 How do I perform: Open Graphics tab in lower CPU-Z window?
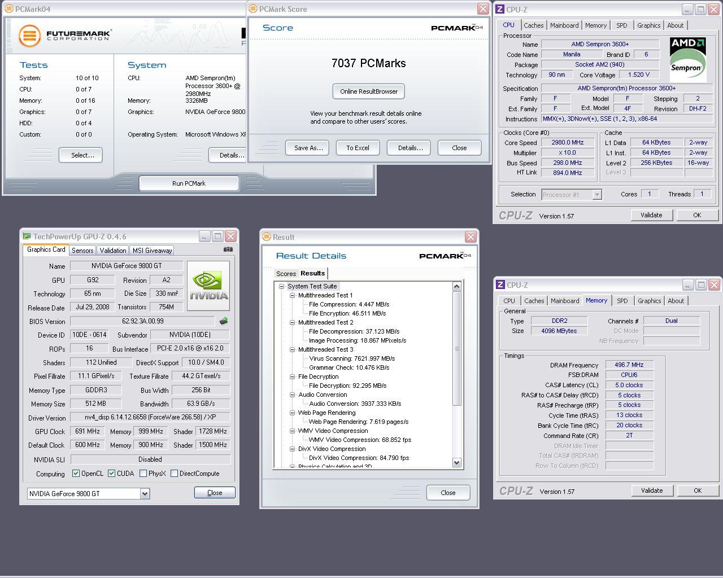649,301
